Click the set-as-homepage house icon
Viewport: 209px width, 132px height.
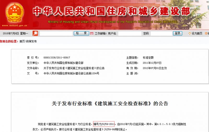coord(189,33)
